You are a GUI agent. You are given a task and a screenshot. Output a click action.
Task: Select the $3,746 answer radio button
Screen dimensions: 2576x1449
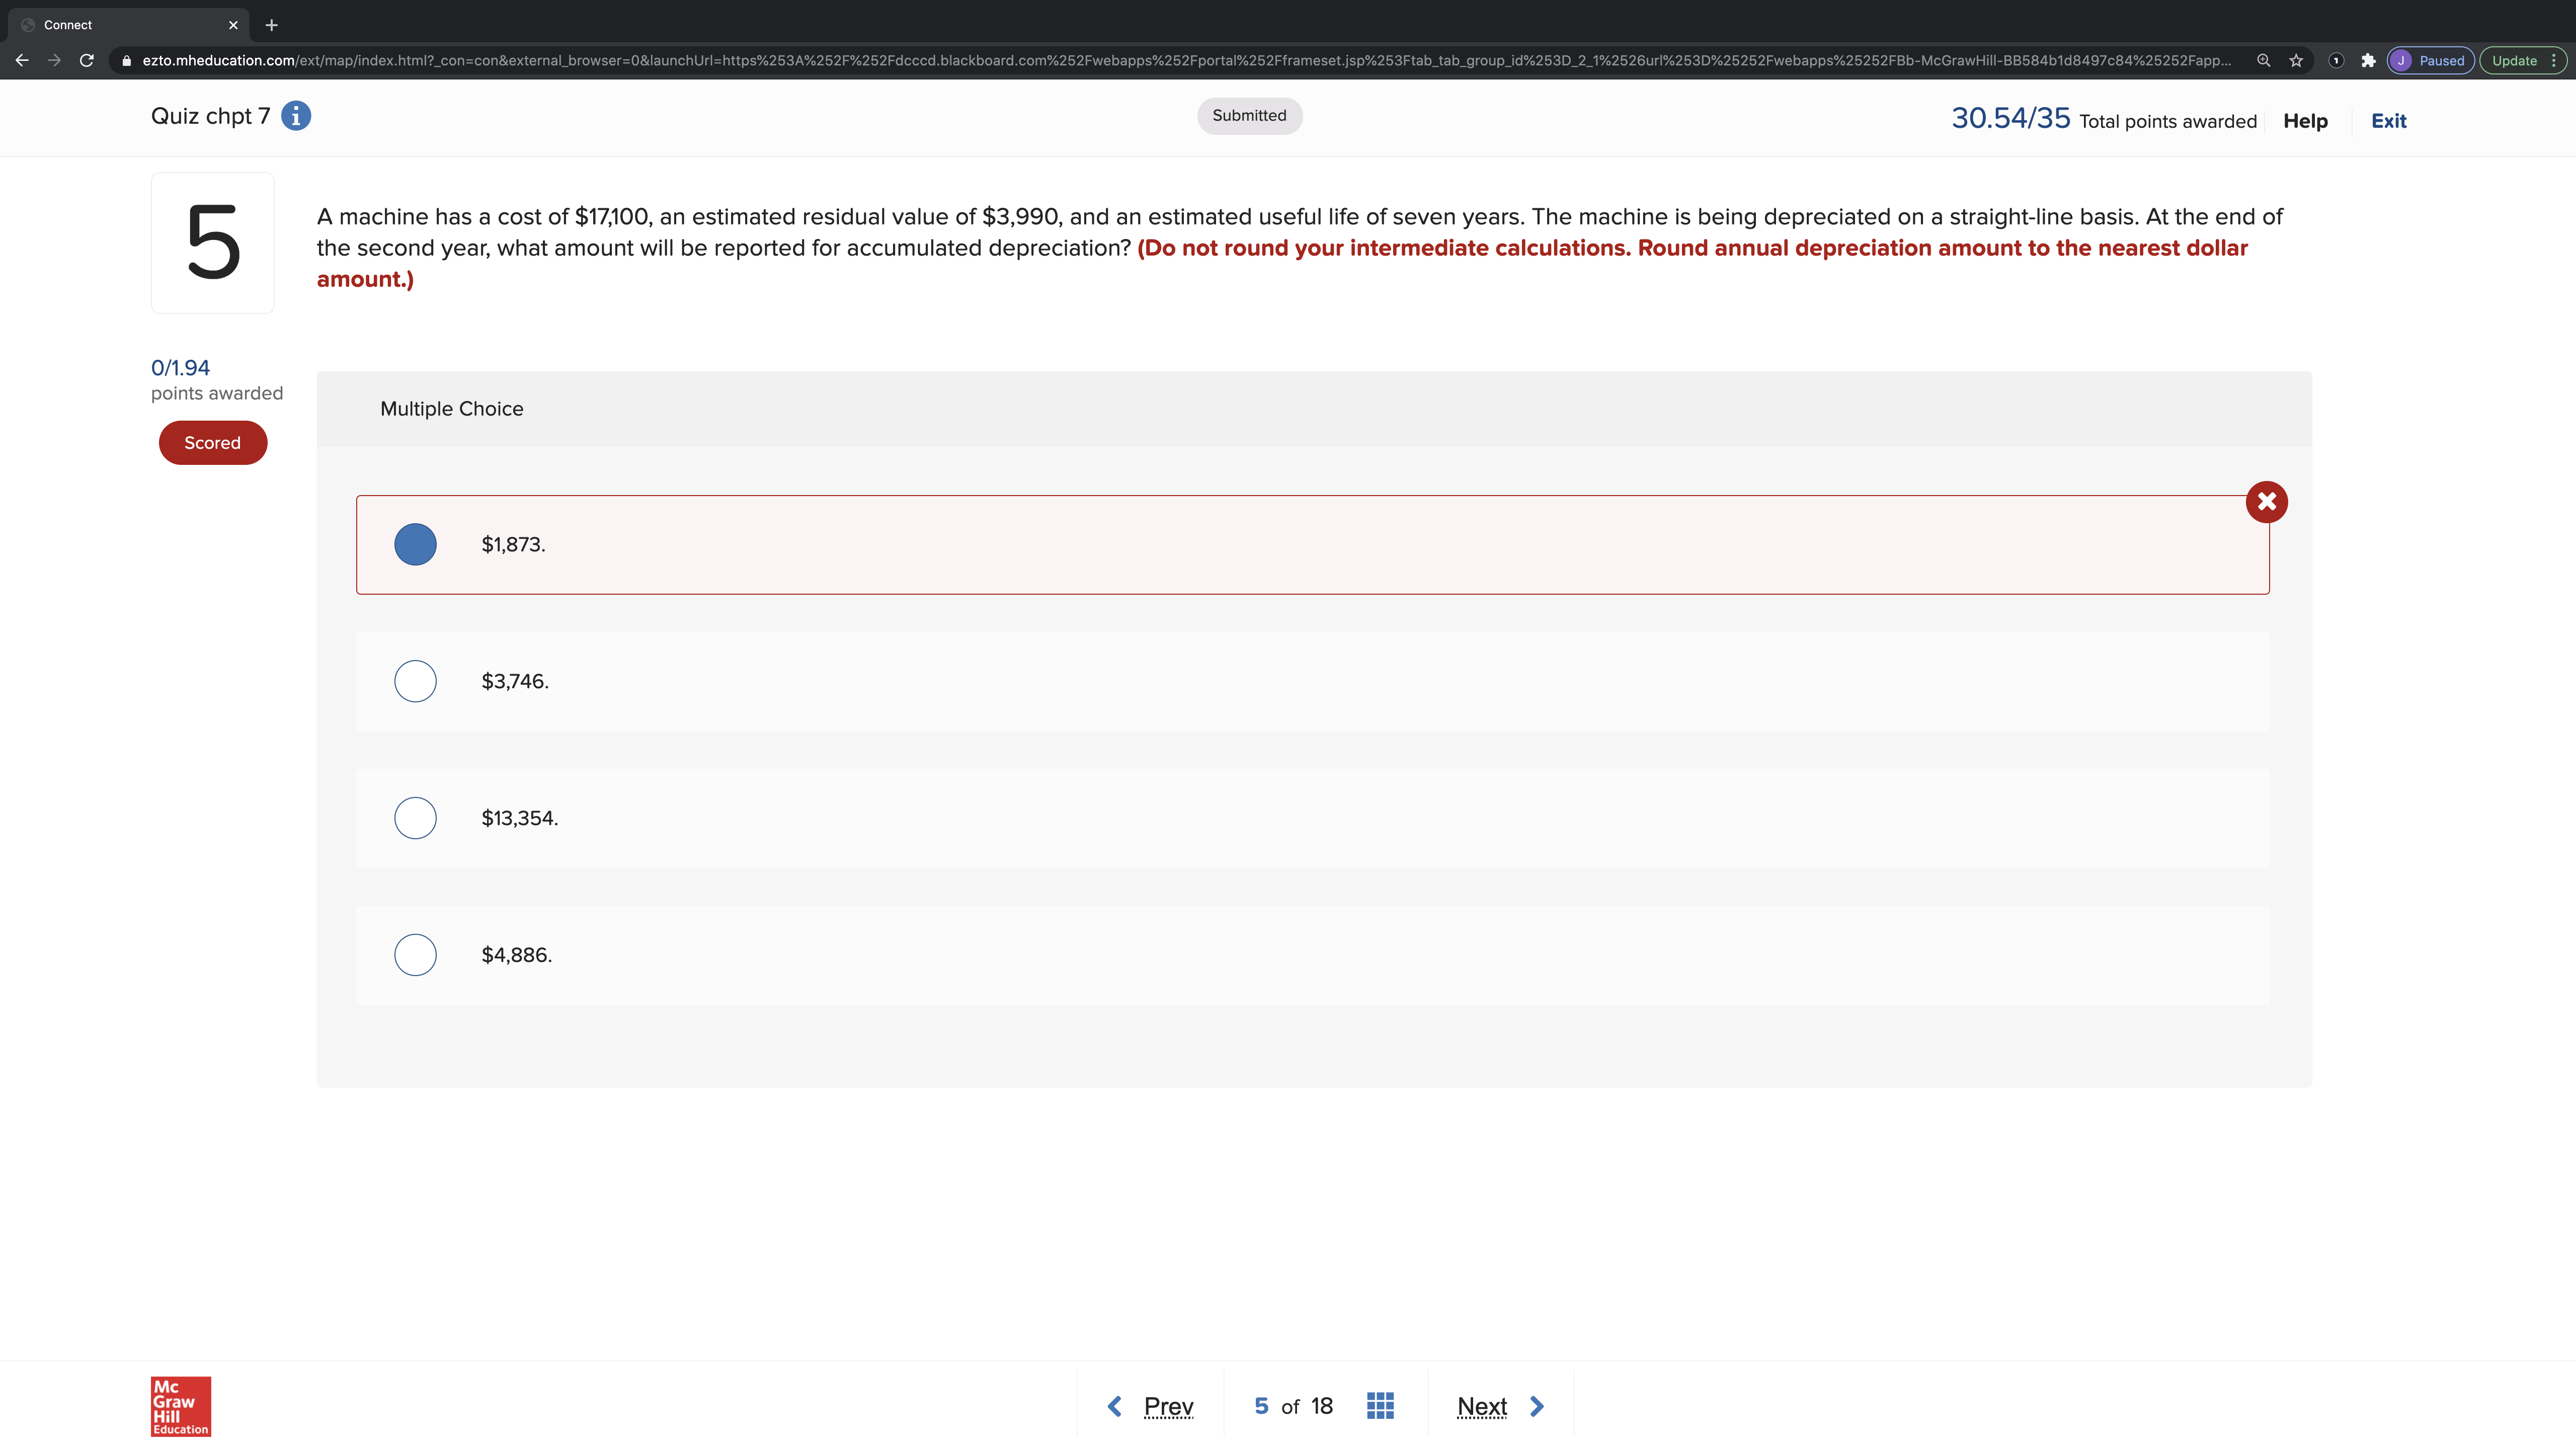click(x=415, y=681)
